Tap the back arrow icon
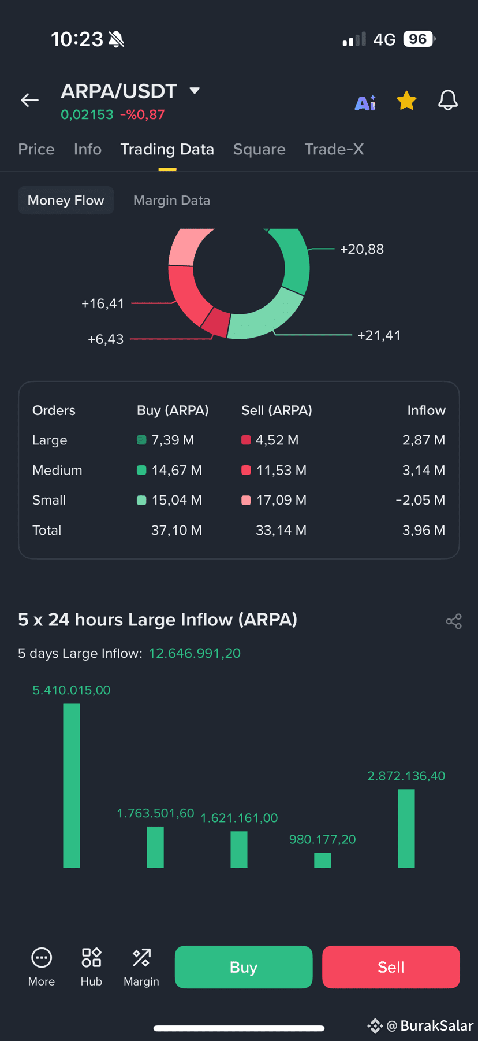This screenshot has height=1041, width=478. 30,100
